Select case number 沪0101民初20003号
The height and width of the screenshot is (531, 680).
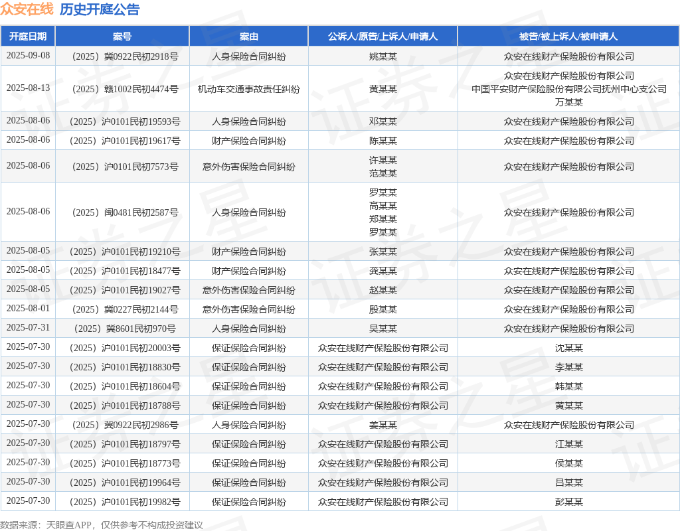tap(126, 348)
